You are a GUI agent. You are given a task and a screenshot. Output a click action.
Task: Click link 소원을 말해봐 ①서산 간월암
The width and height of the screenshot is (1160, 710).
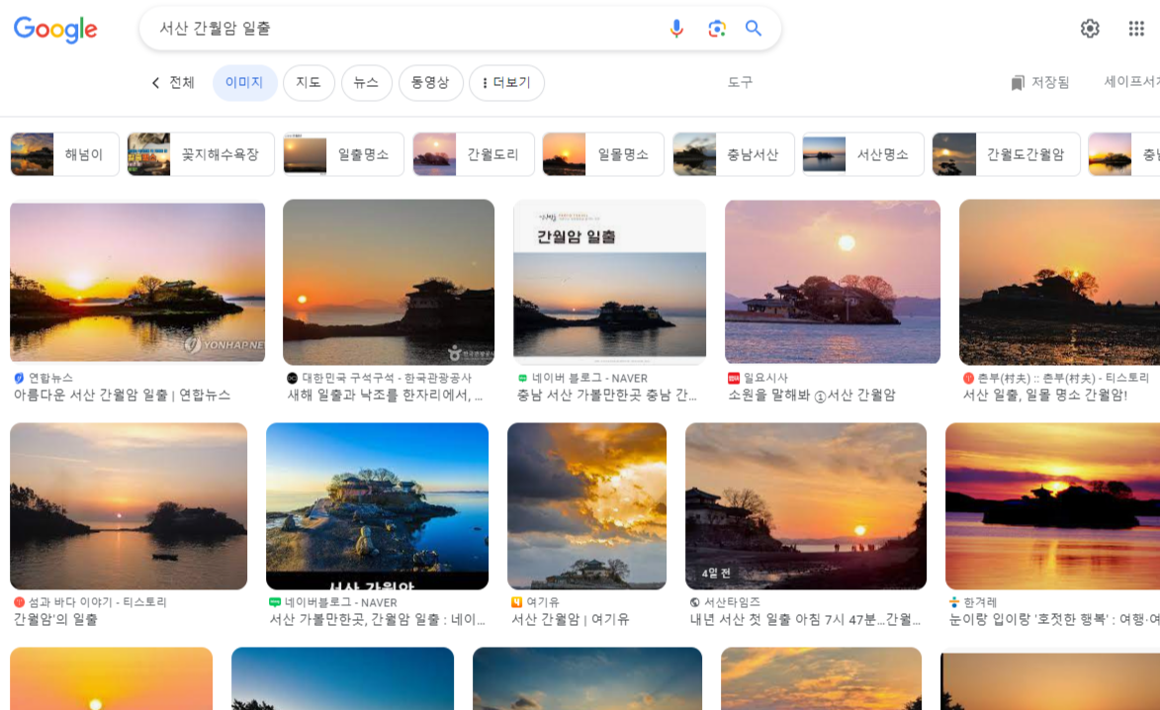(x=812, y=395)
